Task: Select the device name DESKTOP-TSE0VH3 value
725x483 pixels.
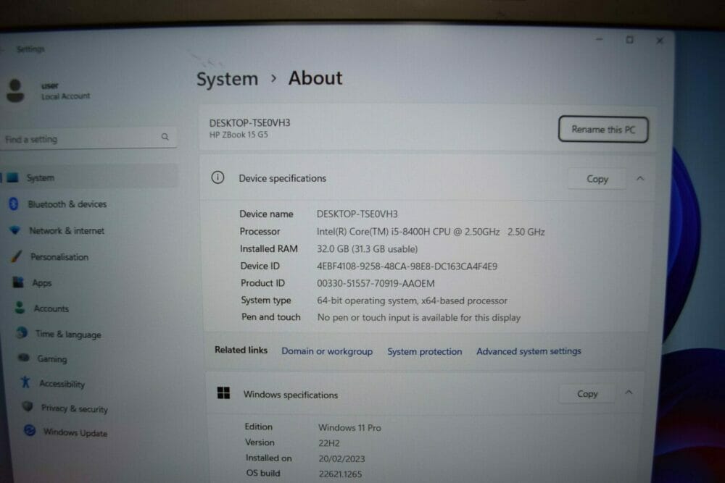Action: tap(357, 214)
